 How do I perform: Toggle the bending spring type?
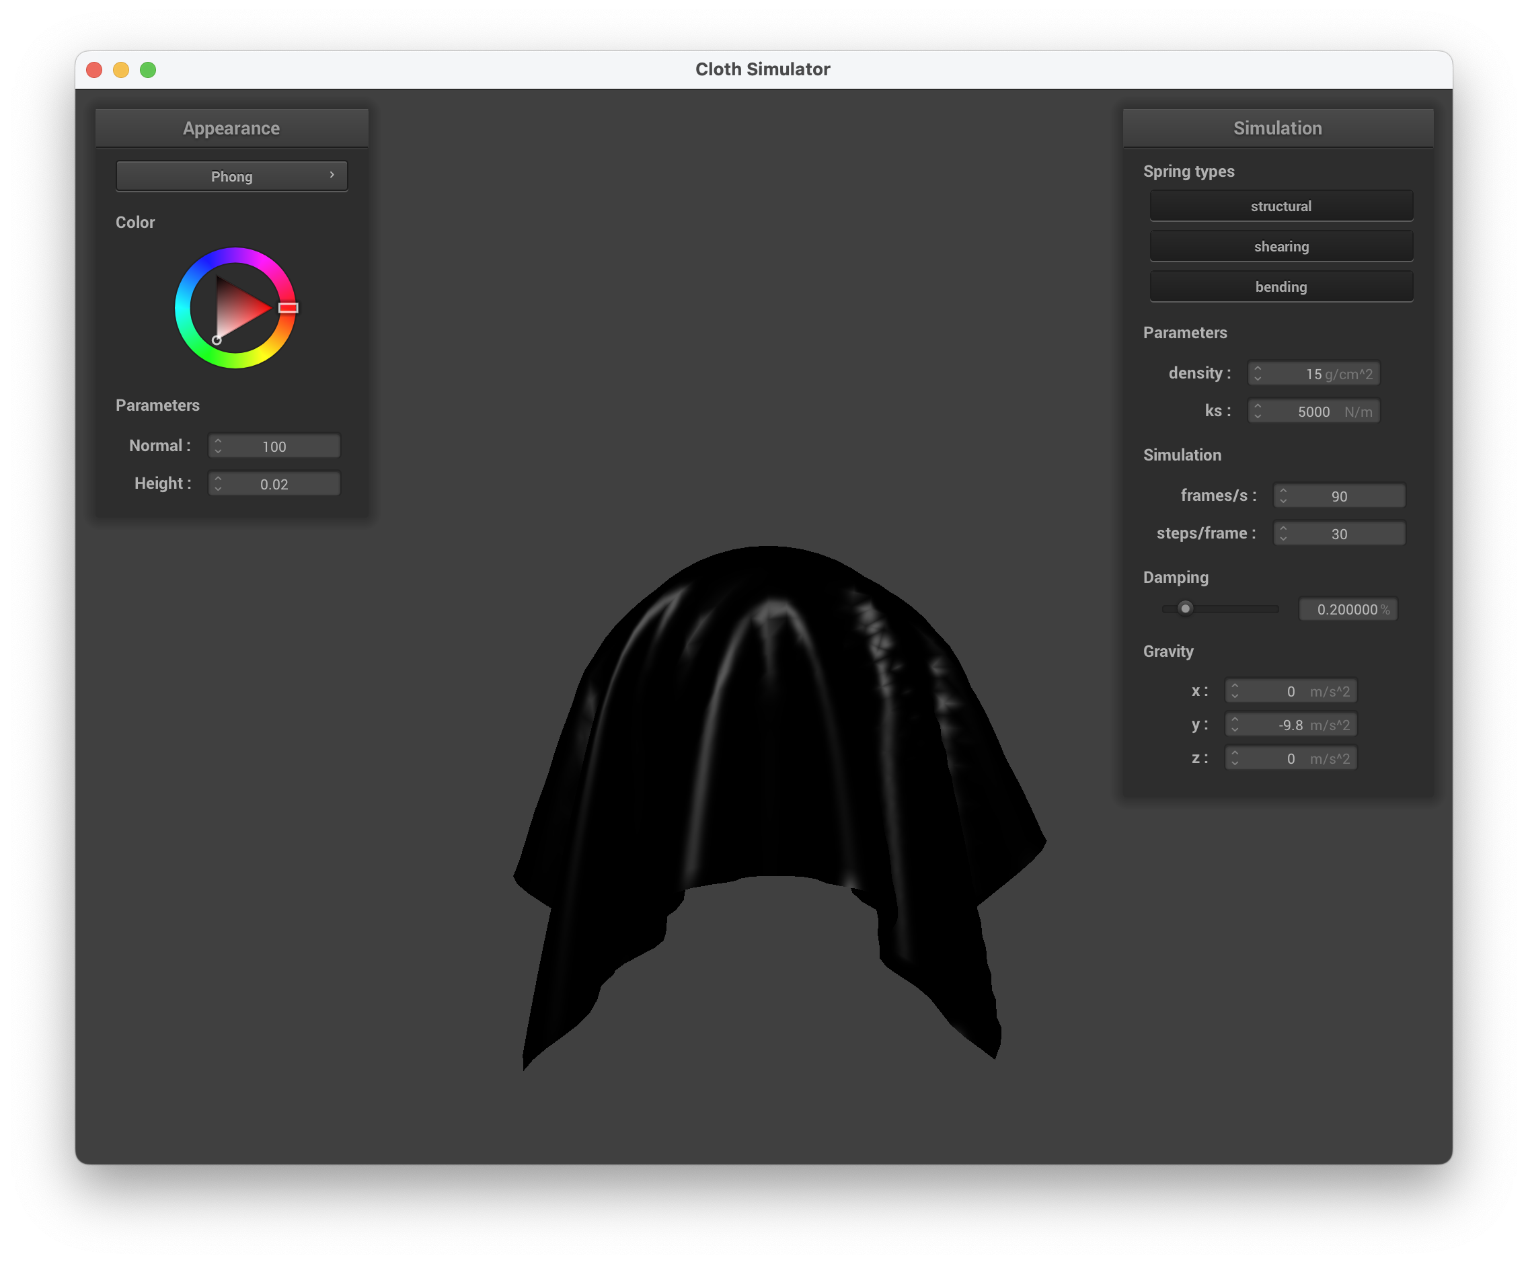1281,286
